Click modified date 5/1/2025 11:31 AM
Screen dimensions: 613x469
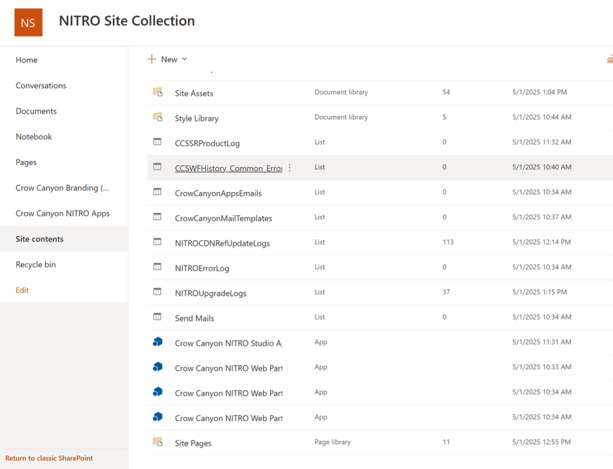click(x=542, y=342)
